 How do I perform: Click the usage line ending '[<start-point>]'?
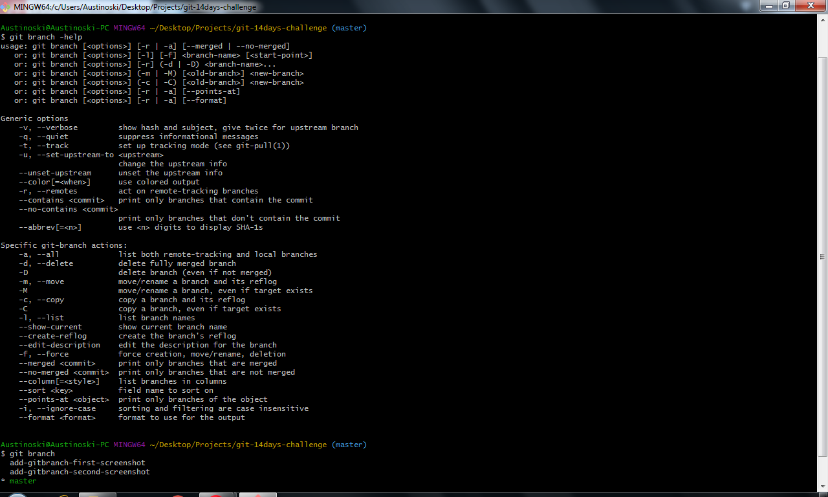point(163,55)
